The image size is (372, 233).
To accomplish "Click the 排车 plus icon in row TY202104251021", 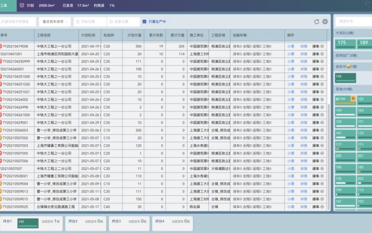I will pyautogui.click(x=322, y=92).
